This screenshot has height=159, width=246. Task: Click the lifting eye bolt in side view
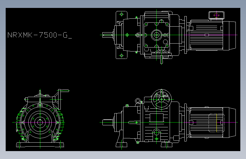click(x=138, y=101)
